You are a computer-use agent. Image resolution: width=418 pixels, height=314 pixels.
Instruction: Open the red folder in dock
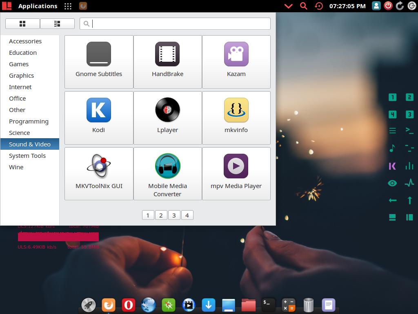tap(249, 305)
